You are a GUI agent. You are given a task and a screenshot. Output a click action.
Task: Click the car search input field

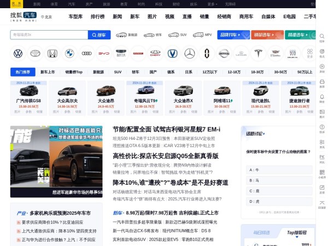point(49,34)
